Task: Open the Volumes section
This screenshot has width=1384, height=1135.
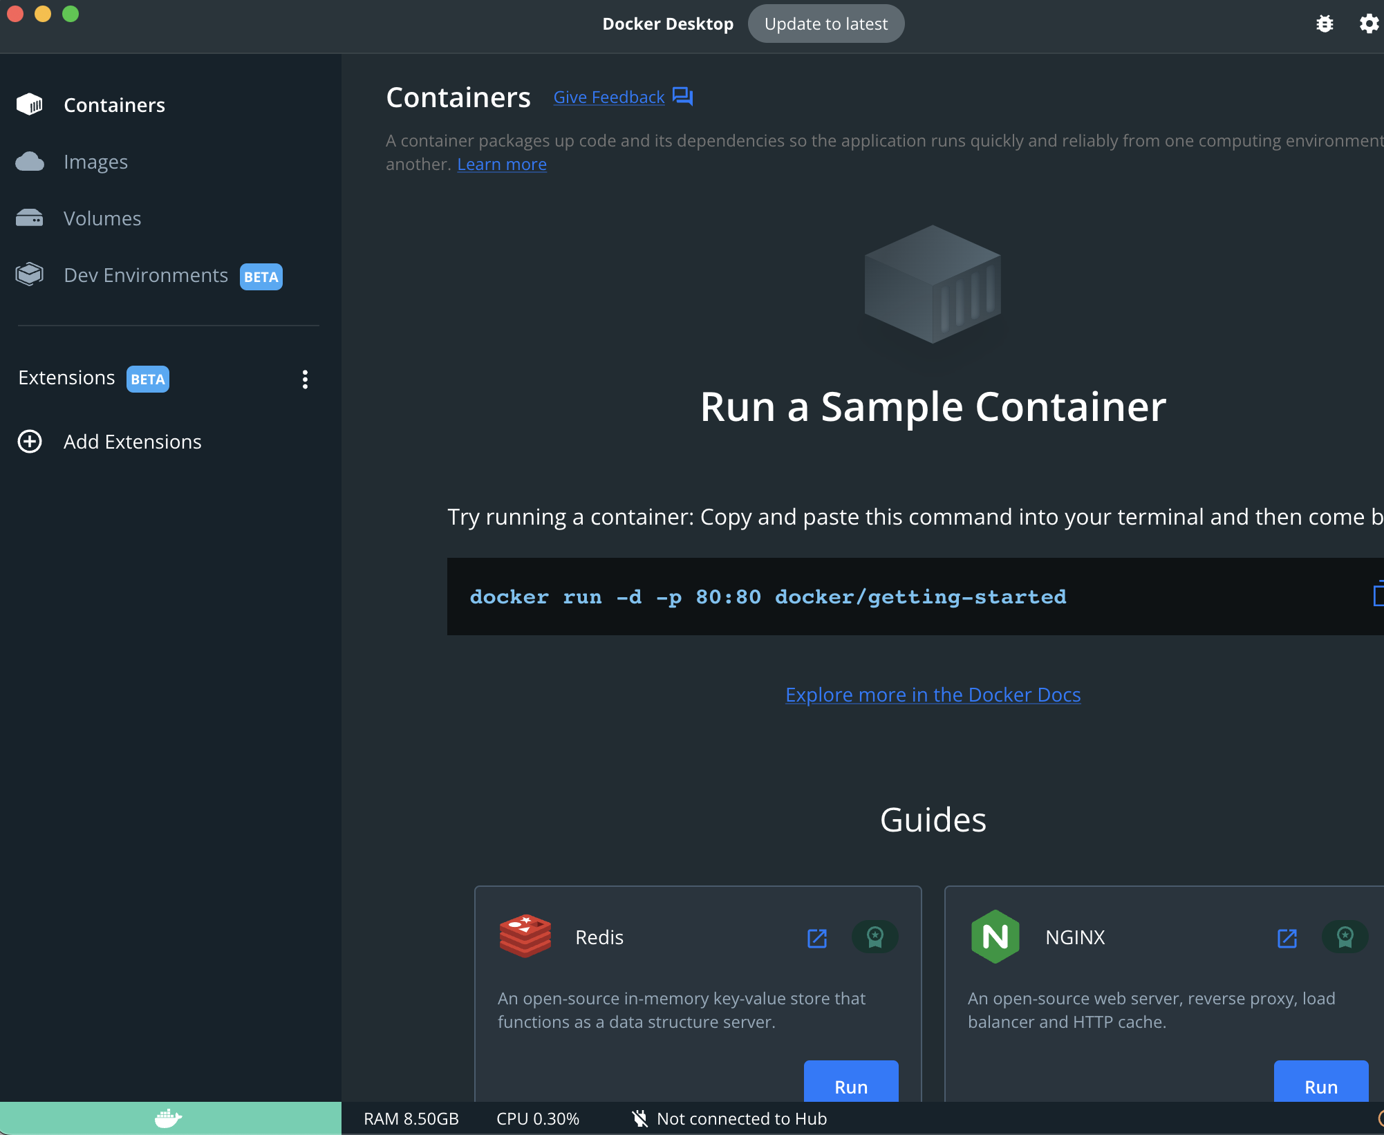Action: (x=102, y=218)
